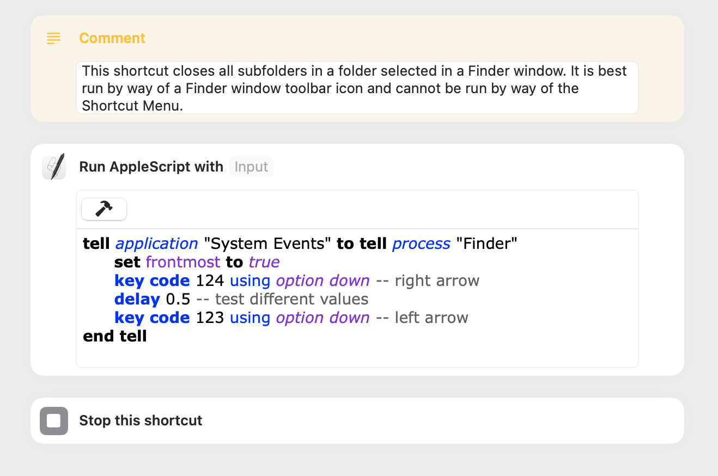Image resolution: width=718 pixels, height=476 pixels.
Task: Click inside the comment text field
Action: pos(357,88)
